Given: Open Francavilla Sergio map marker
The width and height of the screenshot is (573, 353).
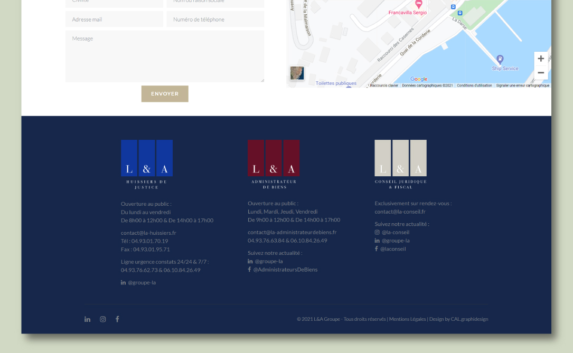Looking at the screenshot, I should (x=419, y=4).
